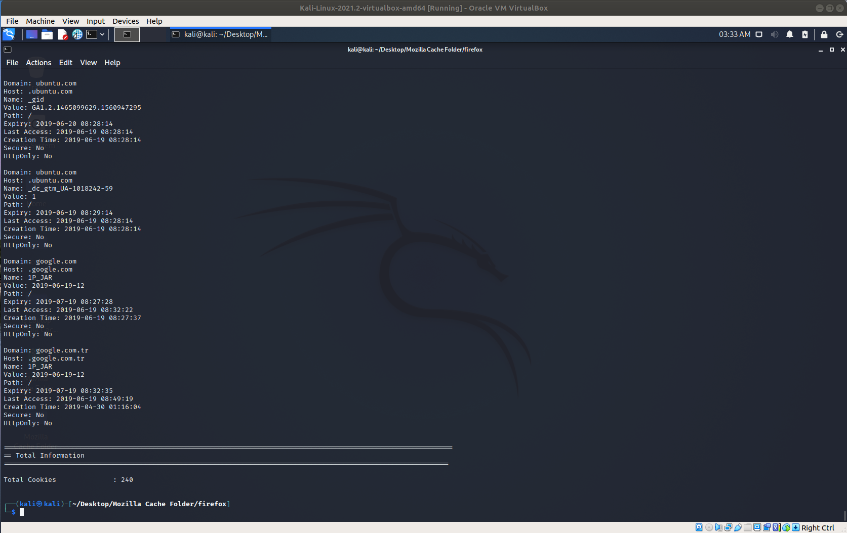The height and width of the screenshot is (533, 847).
Task: Open VirtualBox View menu
Action: click(71, 21)
